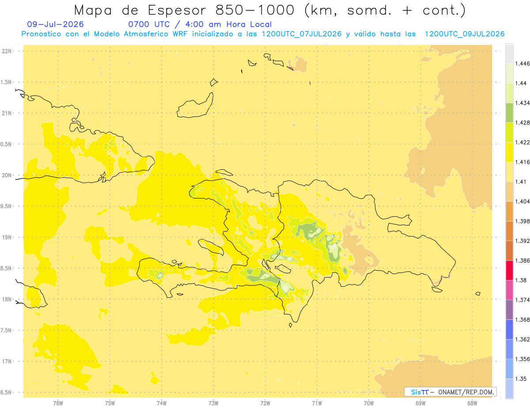Image resolution: width=530 pixels, height=409 pixels.
Task: Click the "74W" longitude label
Action: click(162, 403)
